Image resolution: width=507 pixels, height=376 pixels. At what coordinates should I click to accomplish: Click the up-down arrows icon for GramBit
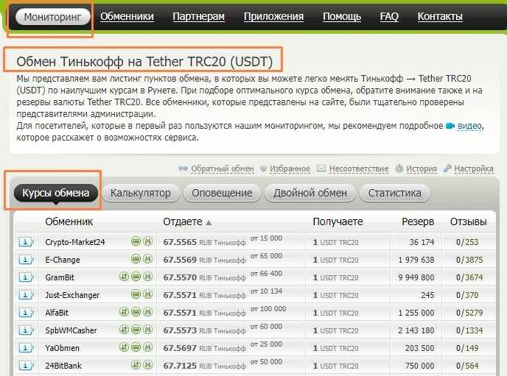(x=124, y=277)
